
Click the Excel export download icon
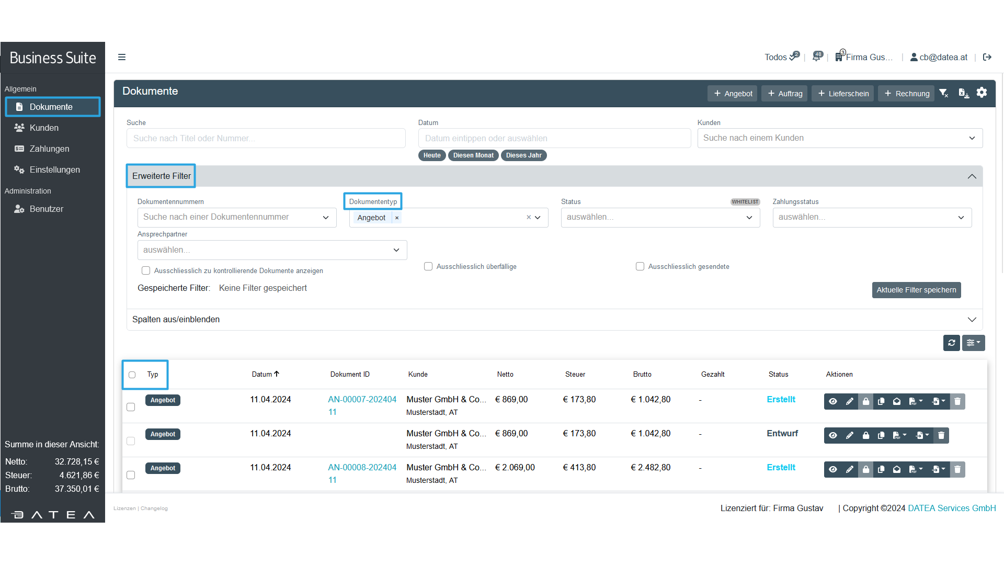963,93
